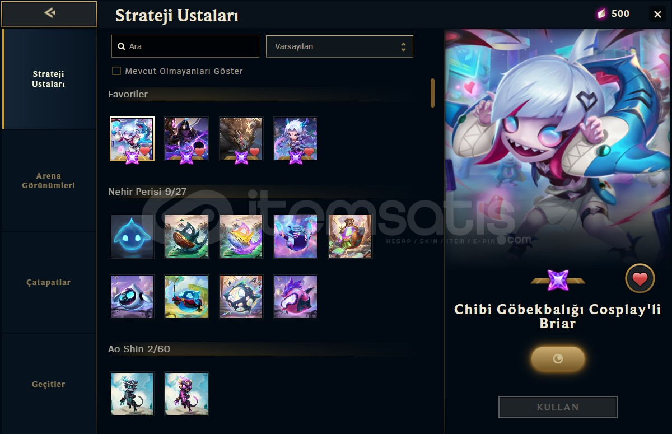
Task: Select the glowing blue River Sprite icon
Action: point(132,236)
